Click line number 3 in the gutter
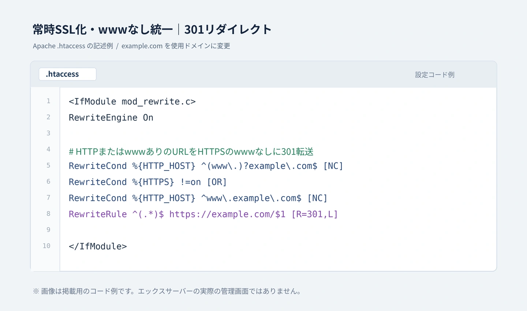This screenshot has height=311, width=527. point(48,133)
